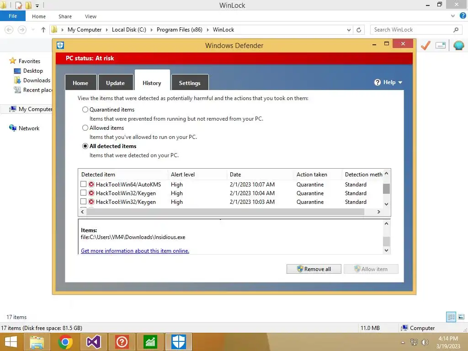The width and height of the screenshot is (468, 351).
Task: Click the Remove all button
Action: point(314,269)
